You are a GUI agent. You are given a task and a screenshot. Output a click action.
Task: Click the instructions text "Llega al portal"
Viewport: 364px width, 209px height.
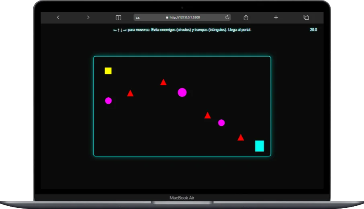click(x=239, y=30)
